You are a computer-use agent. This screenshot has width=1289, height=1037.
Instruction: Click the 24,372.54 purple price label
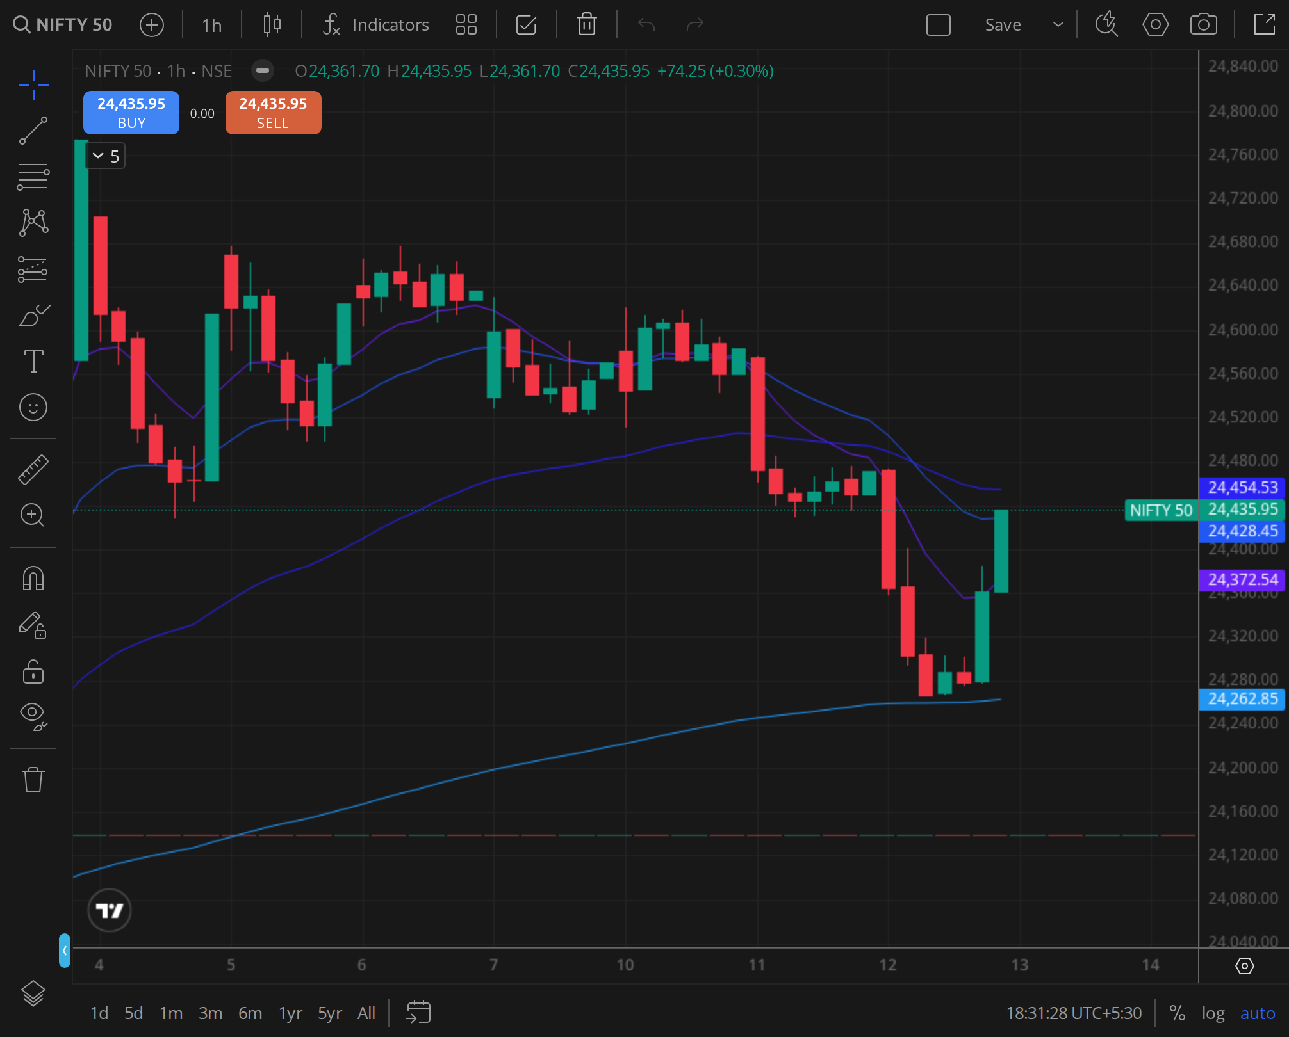(x=1243, y=580)
